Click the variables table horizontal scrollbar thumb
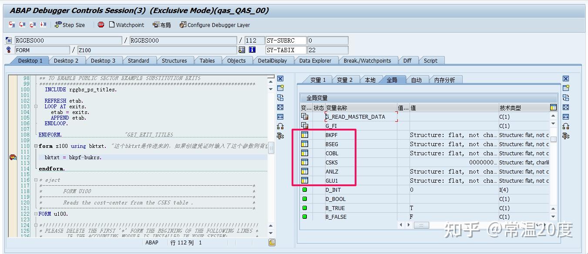This screenshot has height=254, width=588. pyautogui.click(x=422, y=225)
